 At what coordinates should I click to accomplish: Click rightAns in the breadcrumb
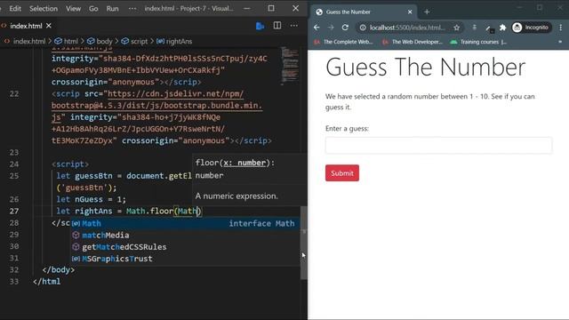pyautogui.click(x=179, y=42)
